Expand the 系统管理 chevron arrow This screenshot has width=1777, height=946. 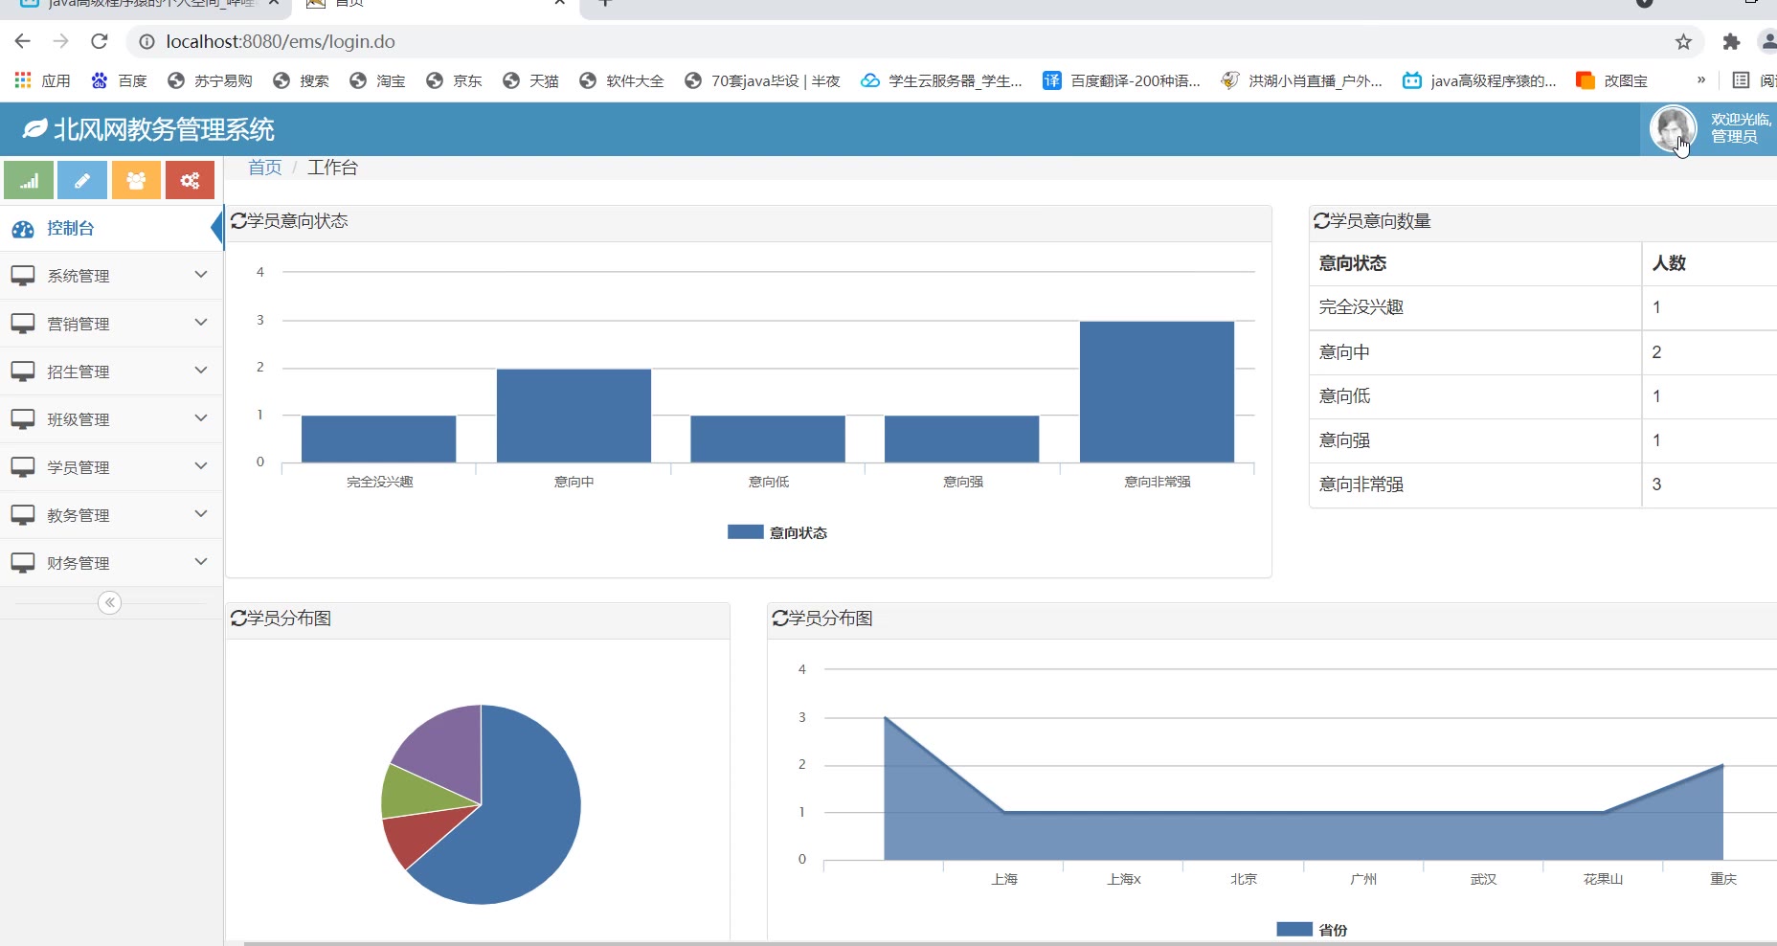201,275
